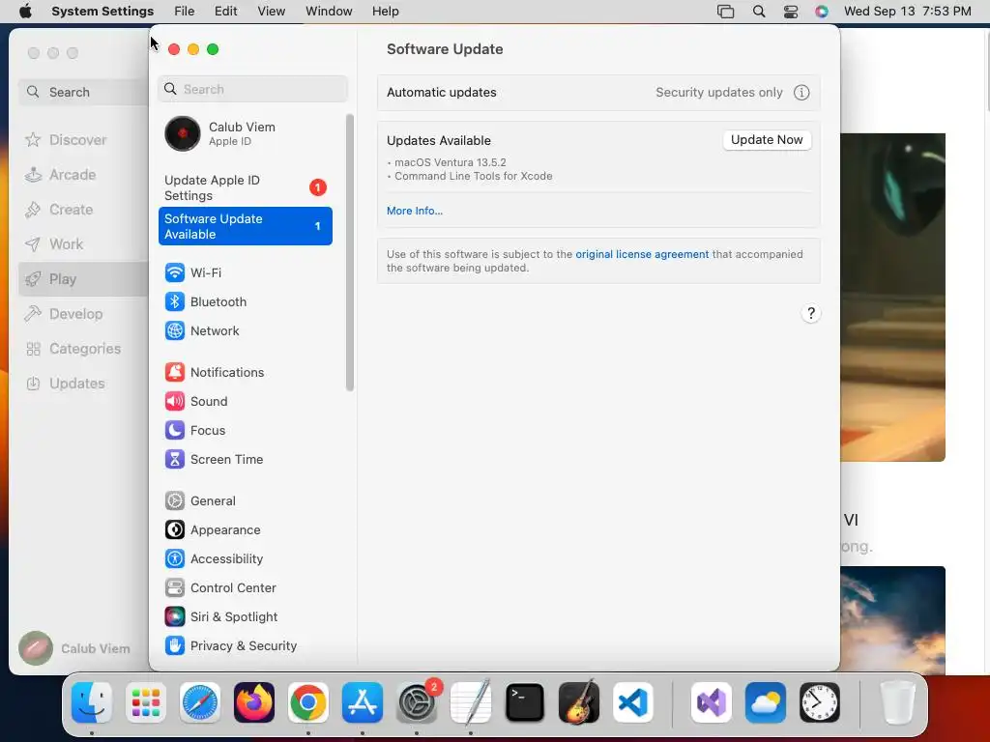Screen dimensions: 990x742
Task: Click Calub Viem account in App Store
Action: pyautogui.click(x=74, y=648)
